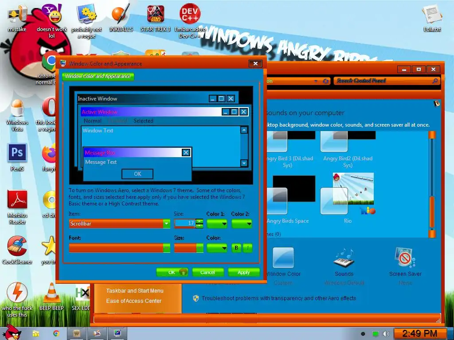This screenshot has height=340, width=454.
Task: Click the Apply button
Action: [x=243, y=272]
